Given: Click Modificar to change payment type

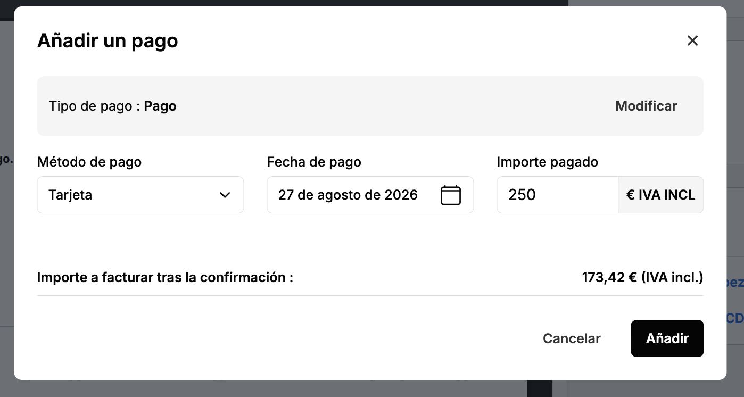Looking at the screenshot, I should 646,106.
